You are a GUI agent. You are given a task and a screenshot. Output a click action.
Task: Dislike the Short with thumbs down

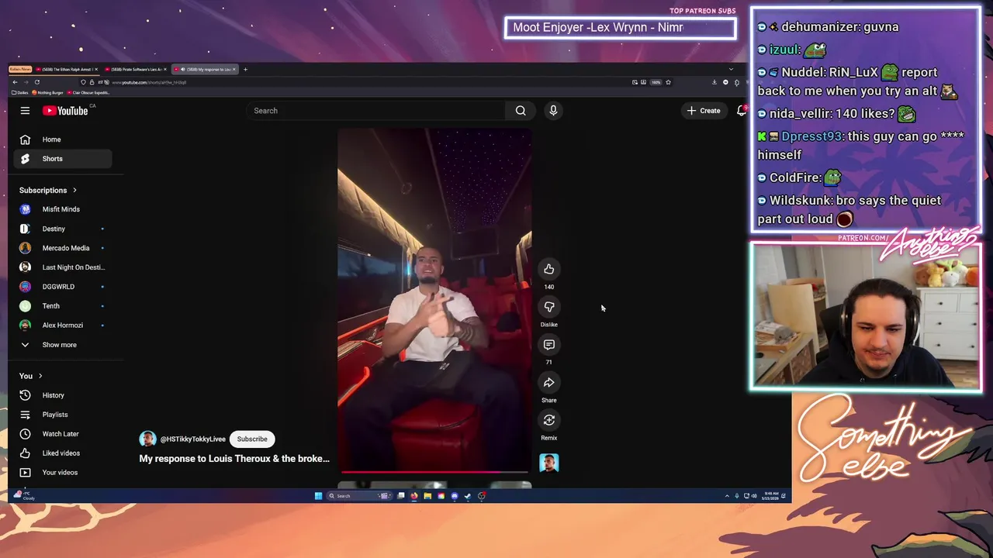pos(548,307)
